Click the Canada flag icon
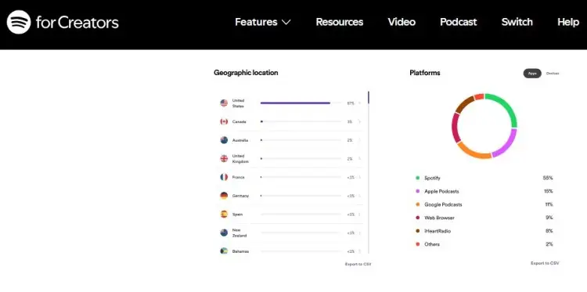This screenshot has width=587, height=292. pyautogui.click(x=224, y=121)
